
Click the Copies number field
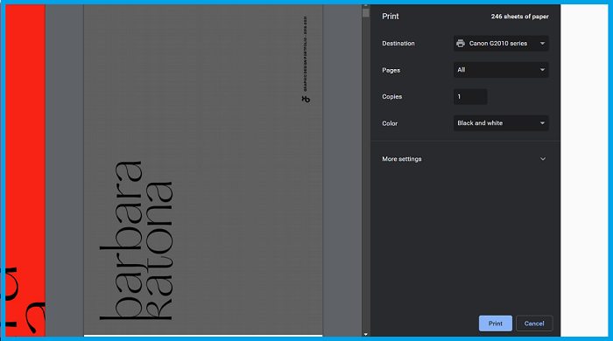(470, 96)
